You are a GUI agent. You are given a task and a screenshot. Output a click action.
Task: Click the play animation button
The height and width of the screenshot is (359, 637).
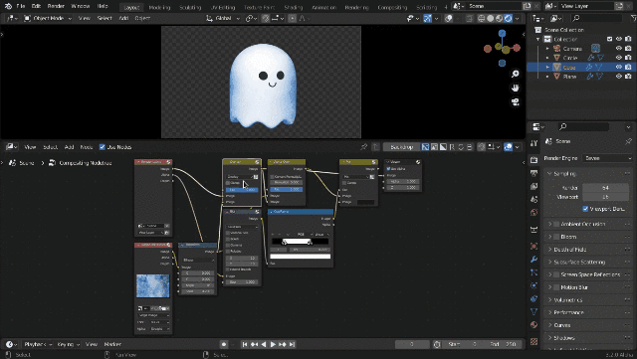point(273,344)
